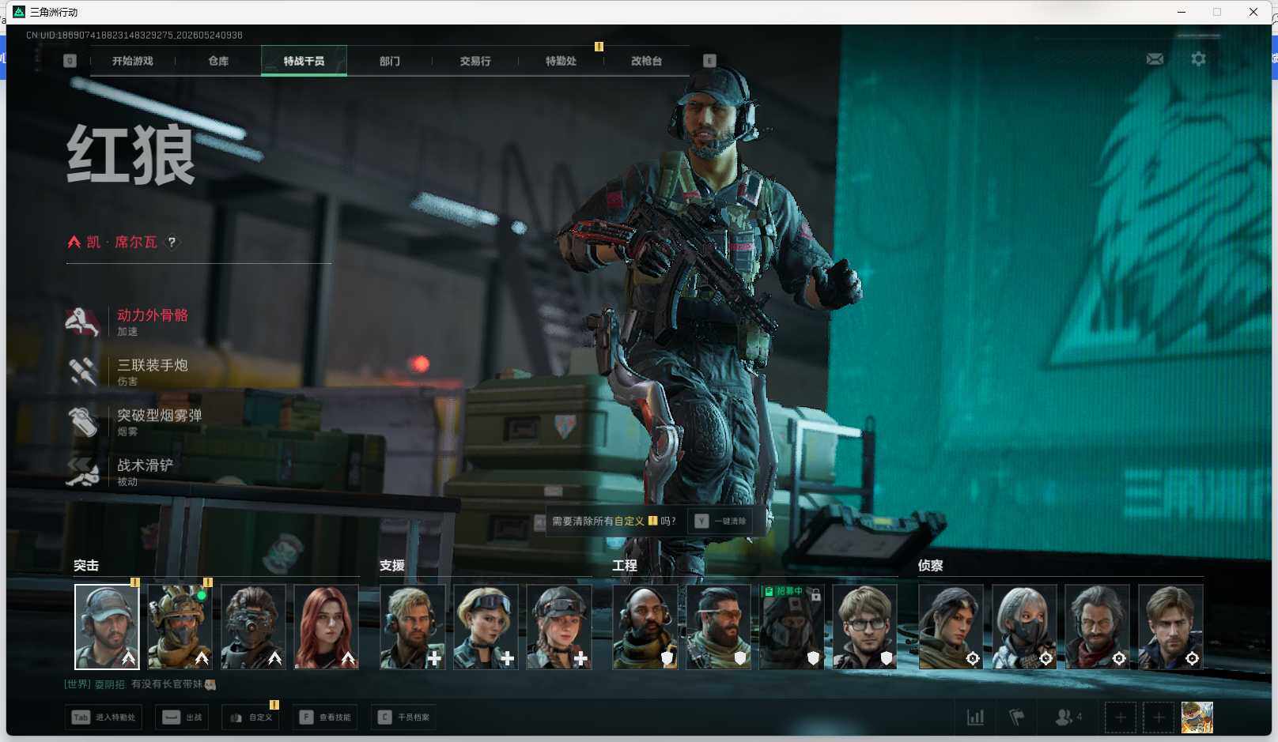Select the 特战干员 tab
This screenshot has width=1278, height=742.
point(304,61)
